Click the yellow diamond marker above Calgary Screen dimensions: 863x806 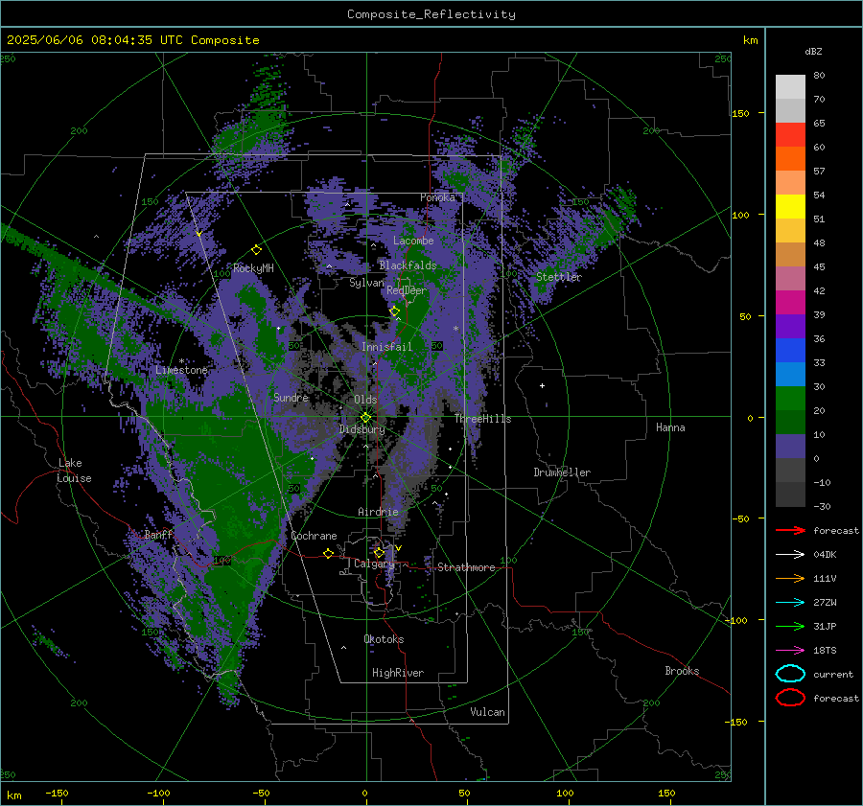[379, 552]
